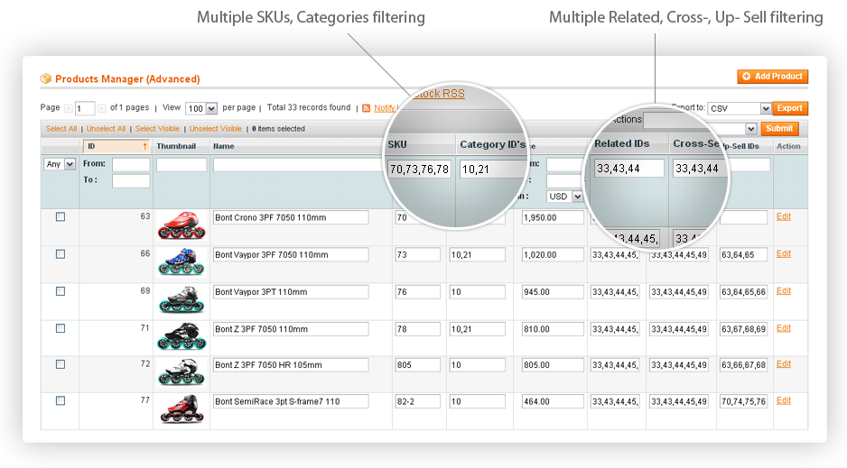Click SKU field 805
This screenshot has height=468, width=847.
[x=417, y=365]
